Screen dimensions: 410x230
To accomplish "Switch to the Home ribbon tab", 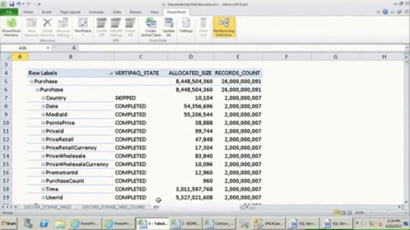I will 28,12.
